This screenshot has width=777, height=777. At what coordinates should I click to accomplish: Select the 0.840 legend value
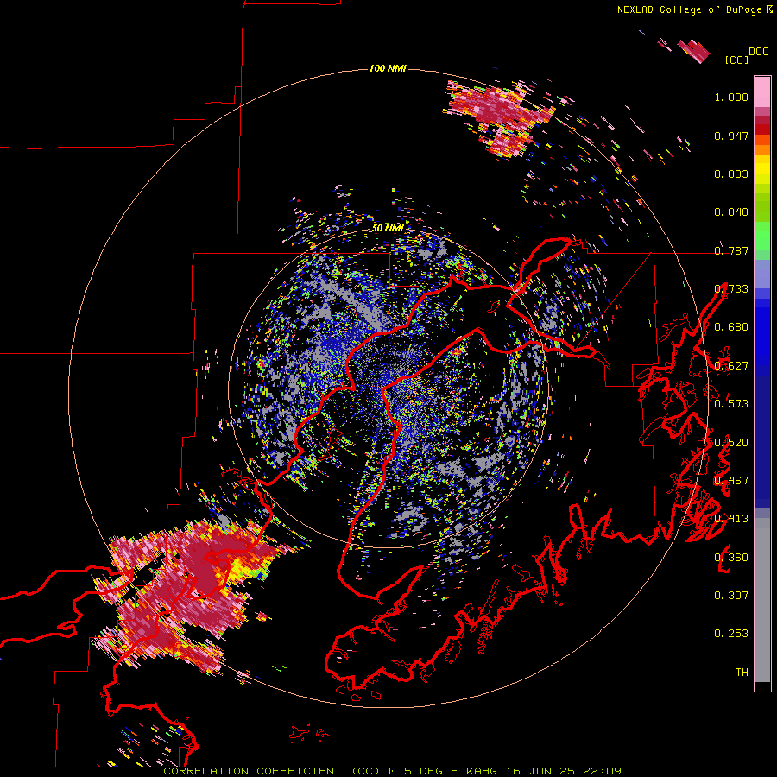pyautogui.click(x=731, y=212)
